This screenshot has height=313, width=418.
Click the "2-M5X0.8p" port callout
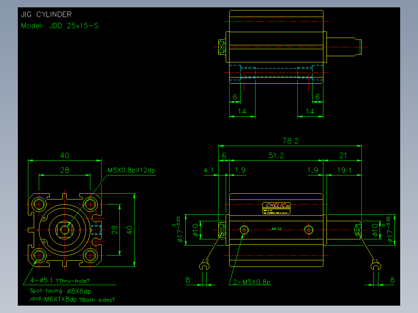pos(252,282)
